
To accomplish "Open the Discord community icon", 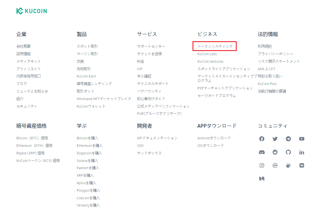I will click(x=262, y=152).
